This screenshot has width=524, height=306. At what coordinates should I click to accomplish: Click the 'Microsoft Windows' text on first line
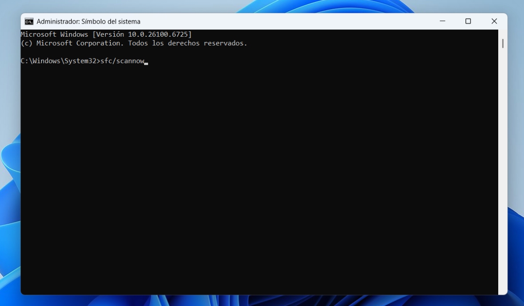pos(54,34)
